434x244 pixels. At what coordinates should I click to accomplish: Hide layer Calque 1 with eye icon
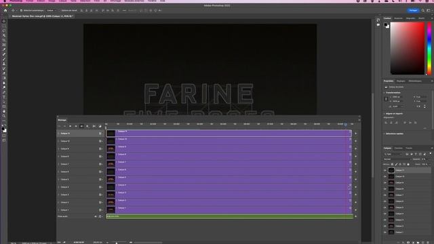click(x=385, y=232)
